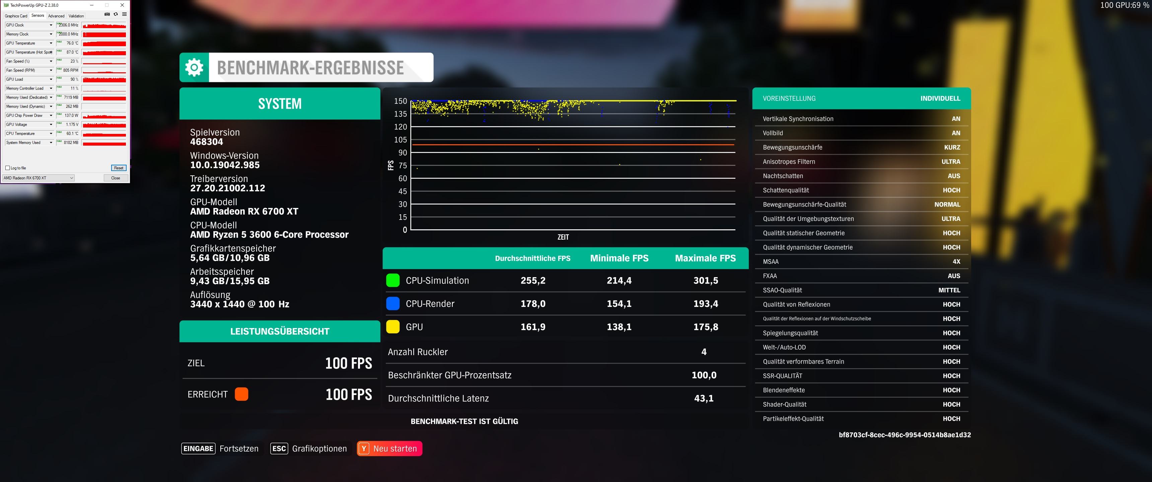Click the EINGABE key icon for Fortsetzen
Screen dimensions: 1152x482
pos(198,449)
